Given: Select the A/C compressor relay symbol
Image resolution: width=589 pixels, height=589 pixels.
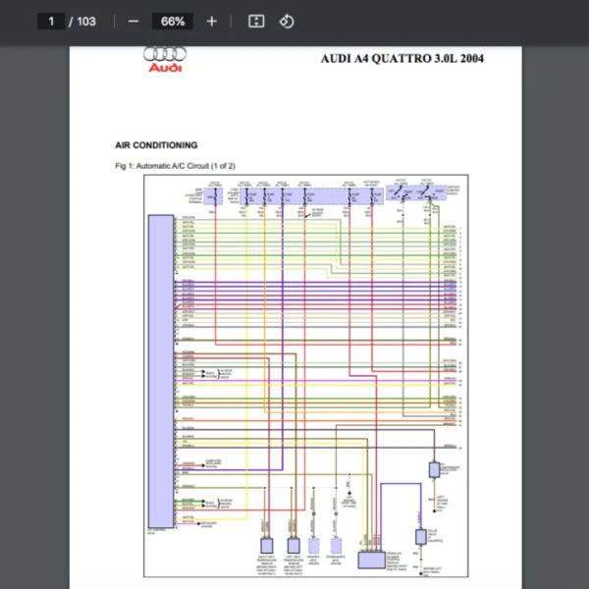Looking at the screenshot, I should click(434, 469).
